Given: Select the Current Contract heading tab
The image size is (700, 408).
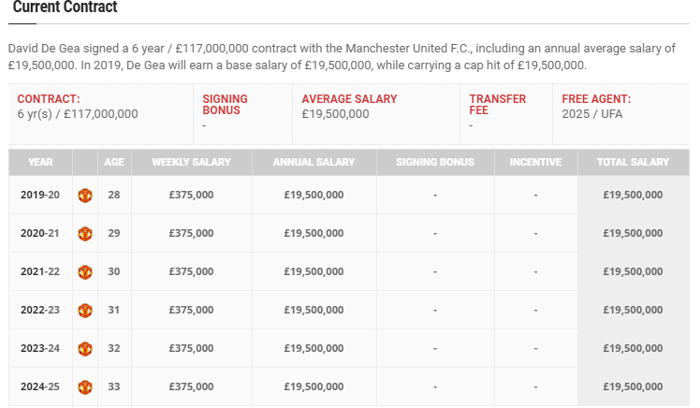Looking at the screenshot, I should click(66, 7).
